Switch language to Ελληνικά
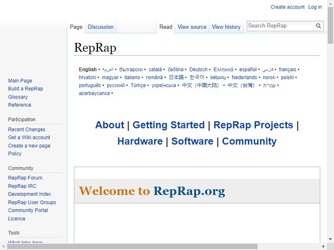This screenshot has height=250, width=334. 223,70
